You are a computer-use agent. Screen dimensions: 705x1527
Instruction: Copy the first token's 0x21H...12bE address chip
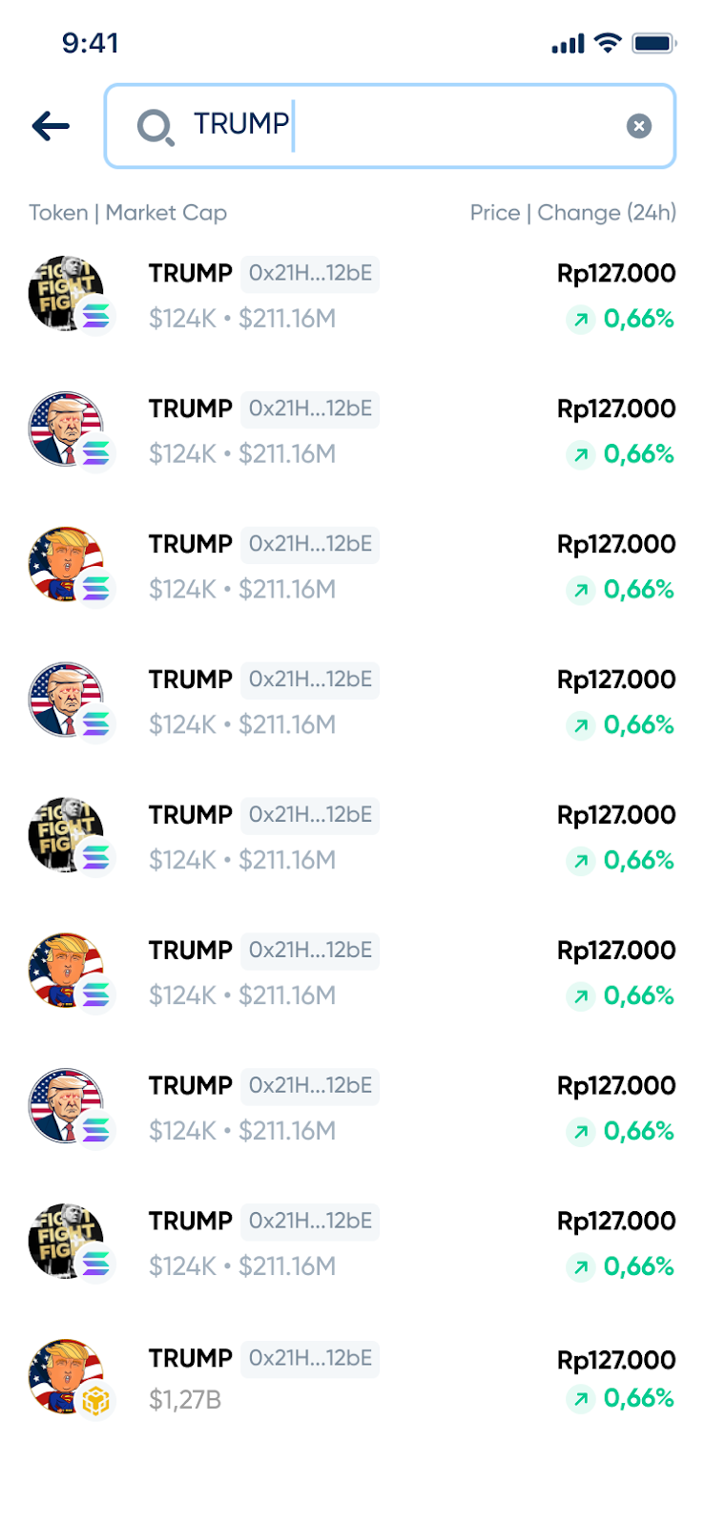pos(310,273)
